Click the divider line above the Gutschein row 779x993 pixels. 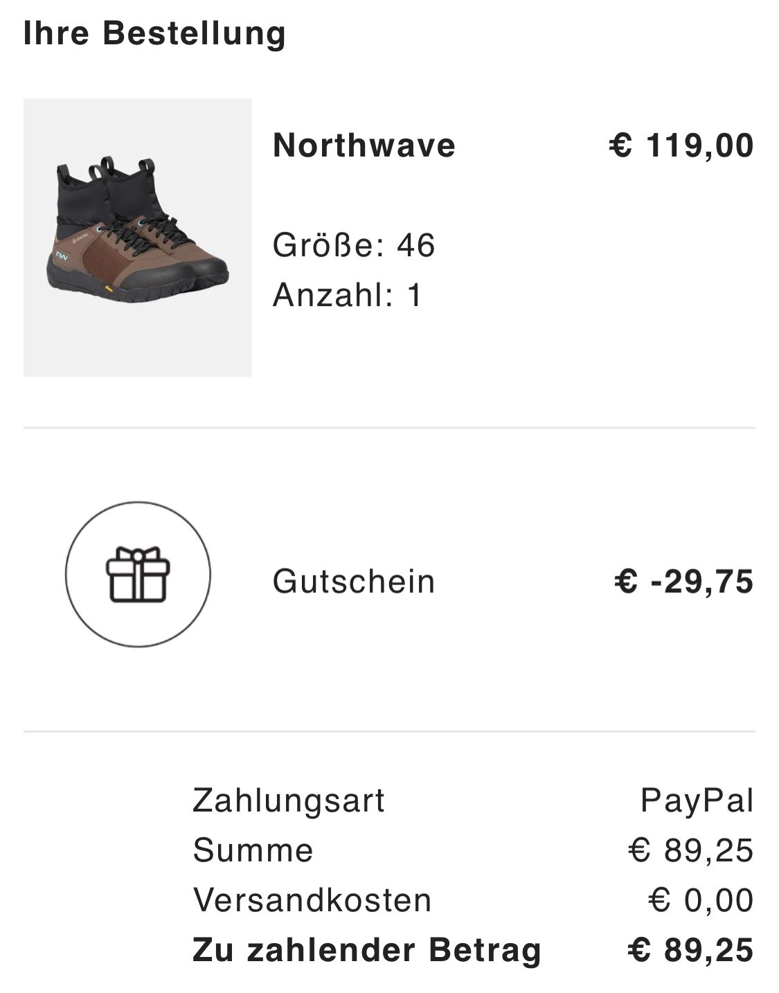389,428
